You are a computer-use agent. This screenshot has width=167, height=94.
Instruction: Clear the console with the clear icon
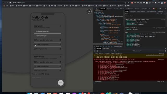[97, 51]
